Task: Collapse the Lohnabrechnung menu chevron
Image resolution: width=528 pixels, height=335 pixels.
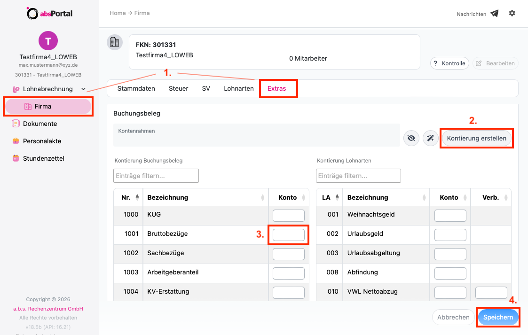Action: pyautogui.click(x=84, y=89)
